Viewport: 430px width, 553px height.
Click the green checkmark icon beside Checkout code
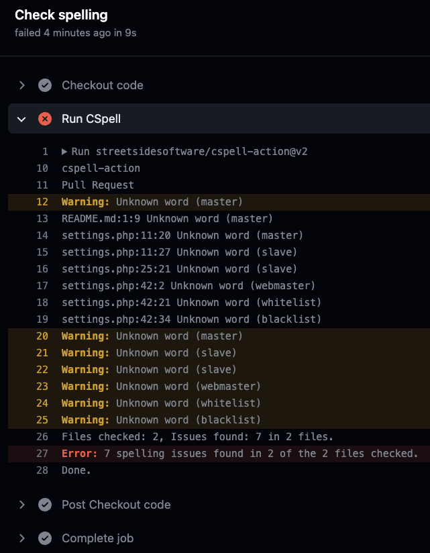44,85
